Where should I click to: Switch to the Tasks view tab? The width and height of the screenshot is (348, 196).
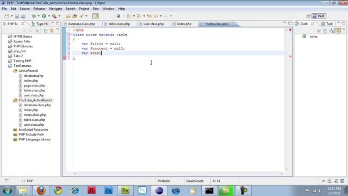coord(327,24)
